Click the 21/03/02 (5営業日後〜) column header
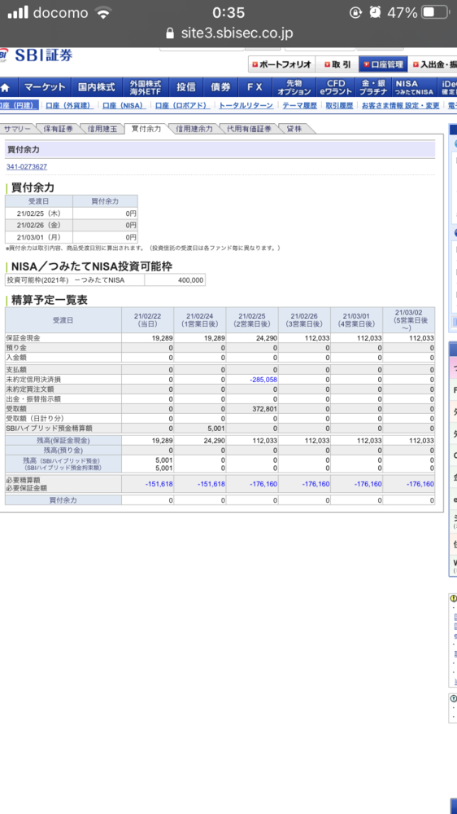 408,319
